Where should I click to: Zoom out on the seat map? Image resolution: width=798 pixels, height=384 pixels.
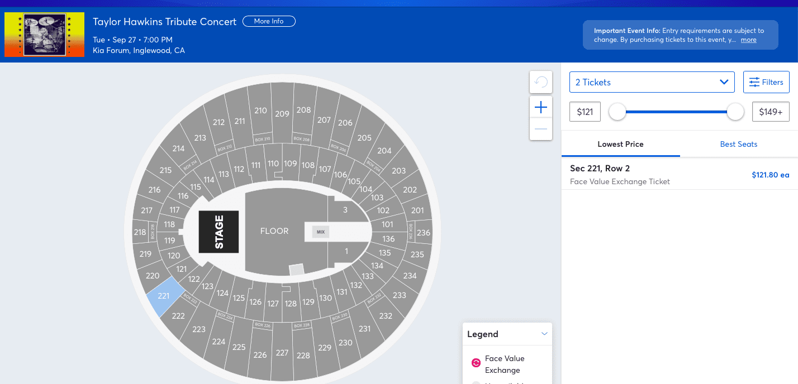(541, 129)
